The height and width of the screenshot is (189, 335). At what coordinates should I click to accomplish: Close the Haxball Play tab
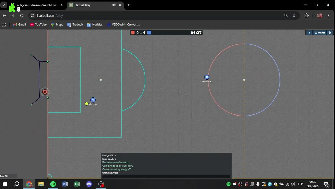[120, 5]
